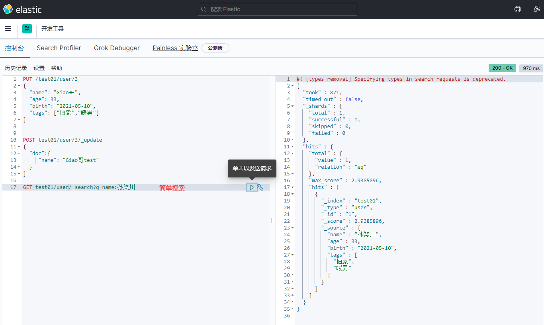The image size is (544, 325).
Task: Click "name": "Giao哥test" in editor
Action: coord(68,160)
